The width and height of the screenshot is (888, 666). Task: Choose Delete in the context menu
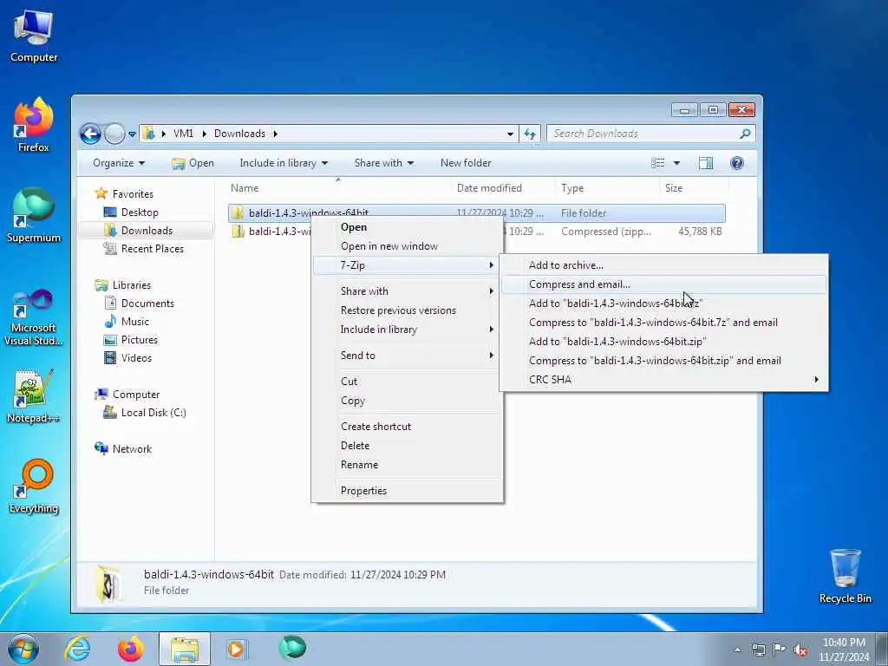point(408,446)
